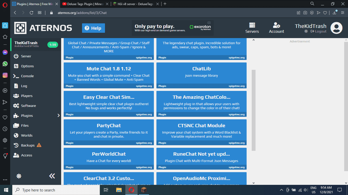Click the lightbulb icon in Opera sidebar
348x195 pixels.
[5, 156]
